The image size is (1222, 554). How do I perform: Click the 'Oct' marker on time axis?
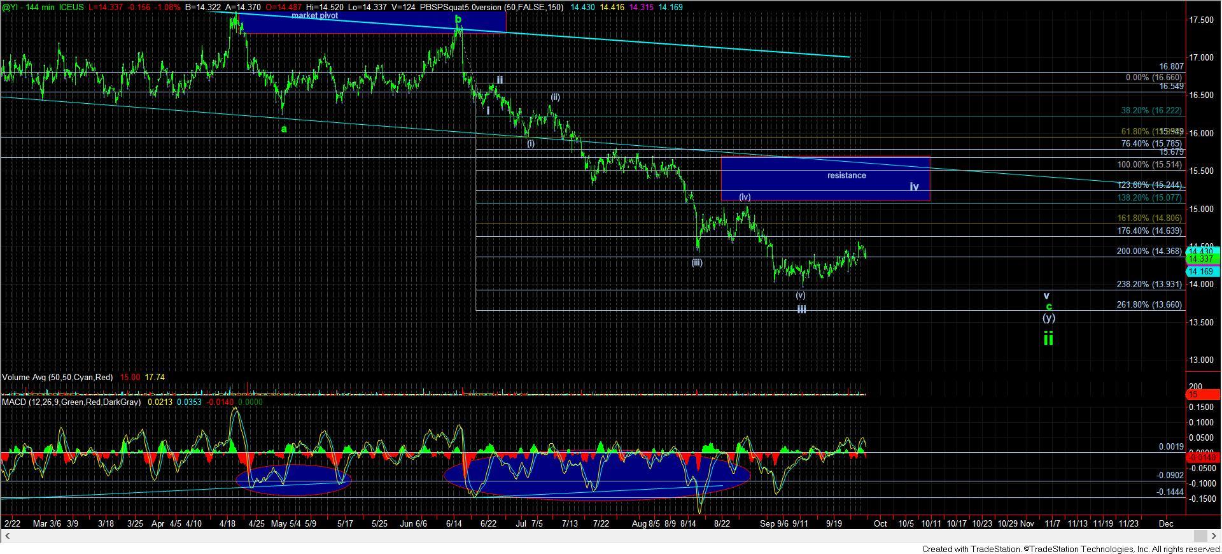[880, 523]
